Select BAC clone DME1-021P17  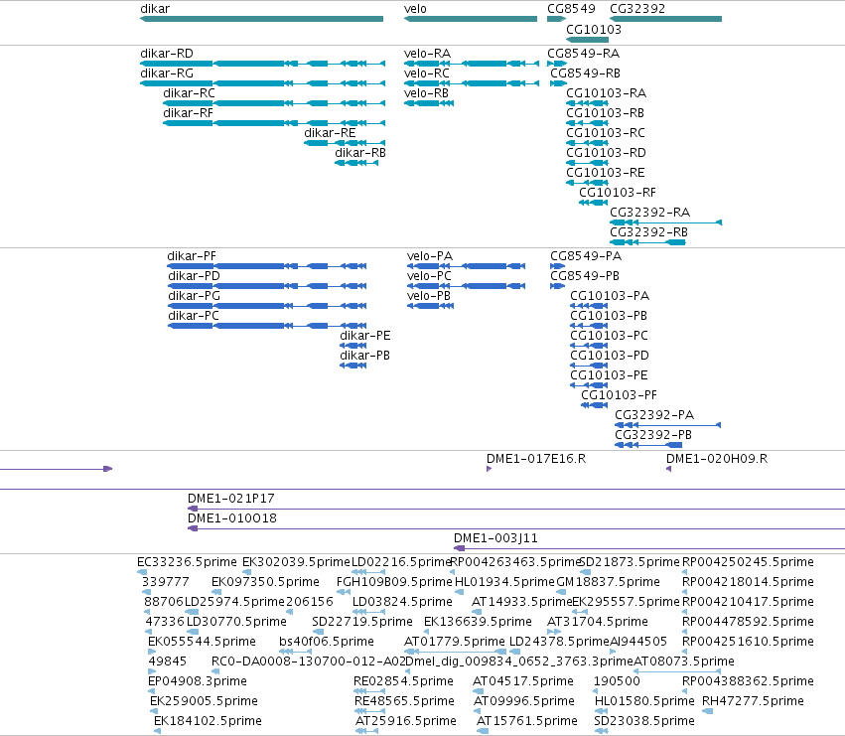point(515,509)
